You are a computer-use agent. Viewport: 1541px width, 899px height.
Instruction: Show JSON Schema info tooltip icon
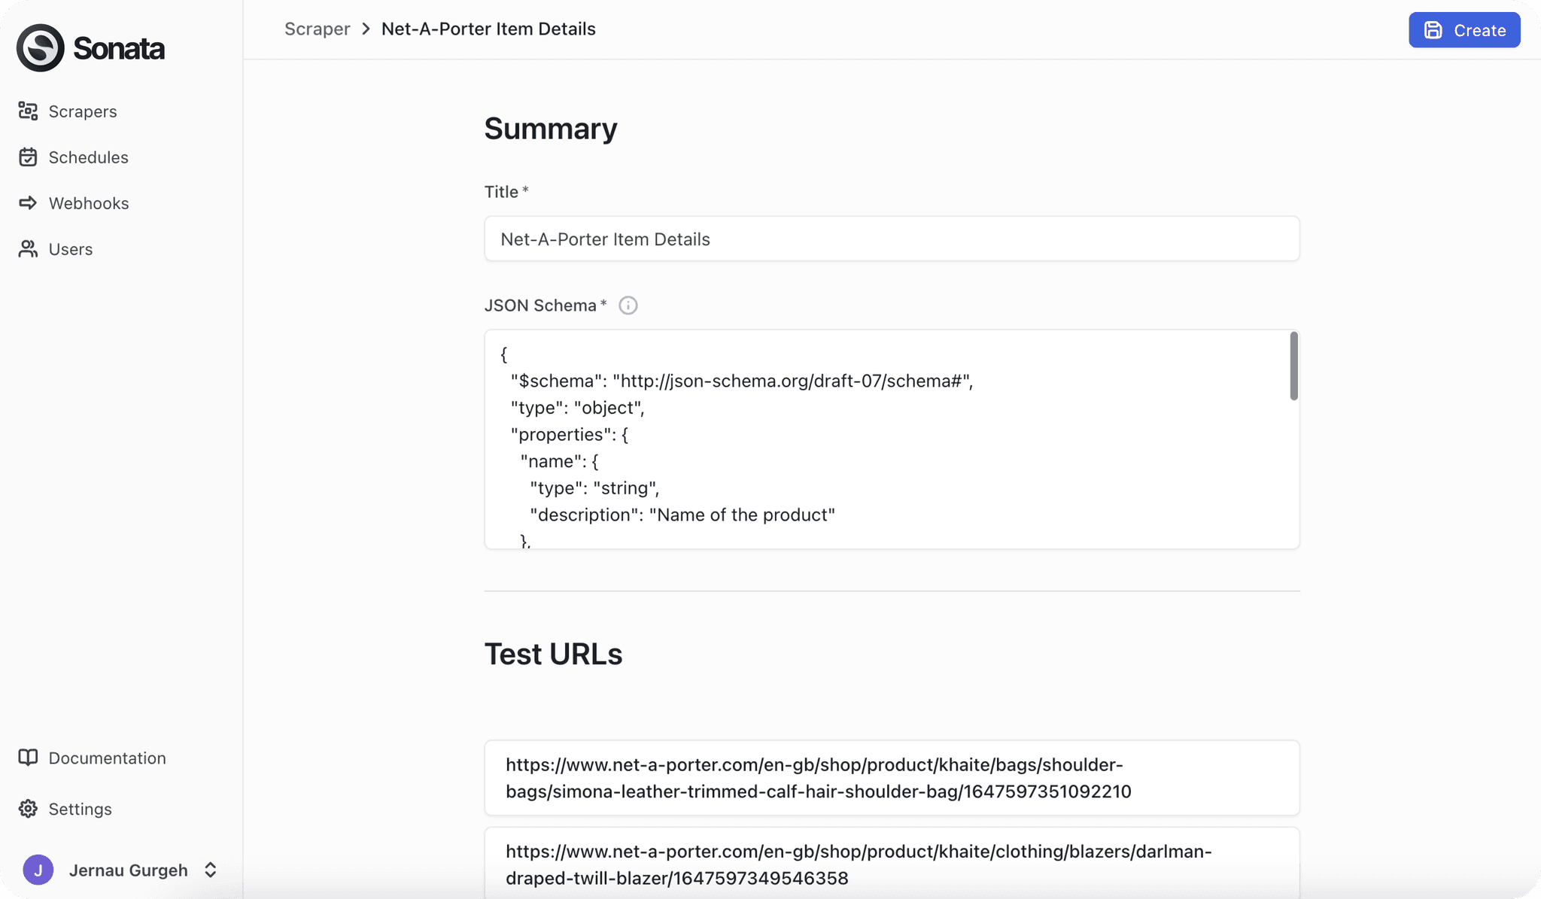pyautogui.click(x=628, y=305)
